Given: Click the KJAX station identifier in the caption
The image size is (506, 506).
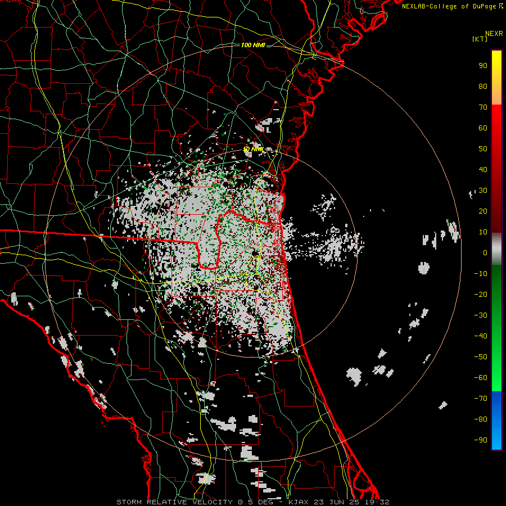Looking at the screenshot, I should [x=299, y=502].
